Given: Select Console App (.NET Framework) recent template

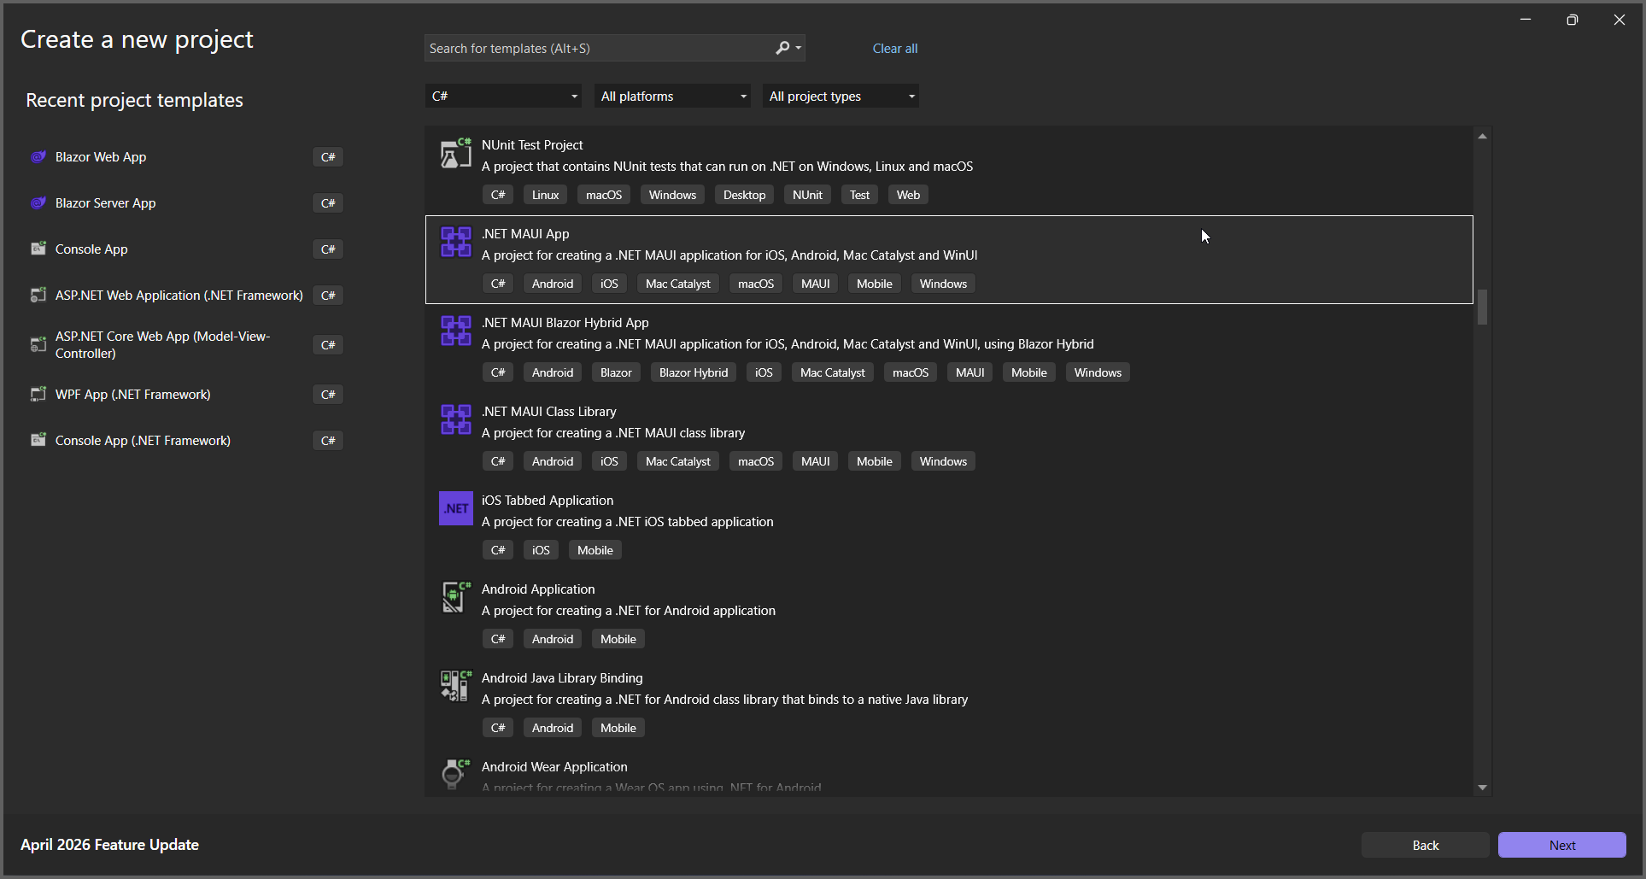Looking at the screenshot, I should (x=143, y=441).
